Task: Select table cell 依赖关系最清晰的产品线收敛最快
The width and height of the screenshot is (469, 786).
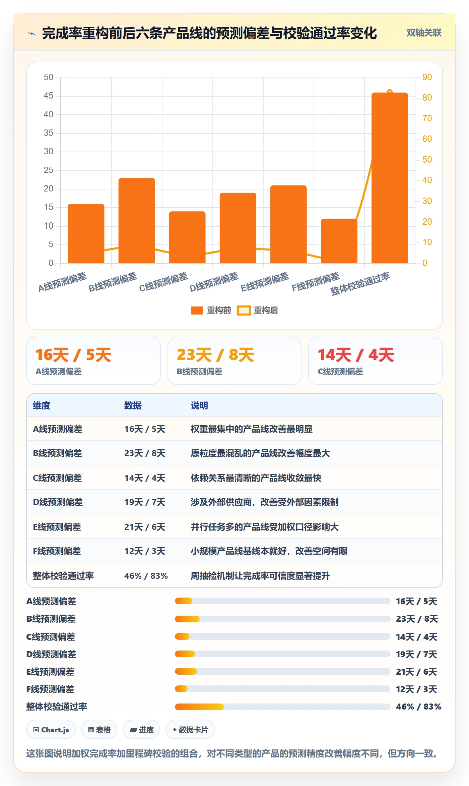Action: (x=256, y=478)
